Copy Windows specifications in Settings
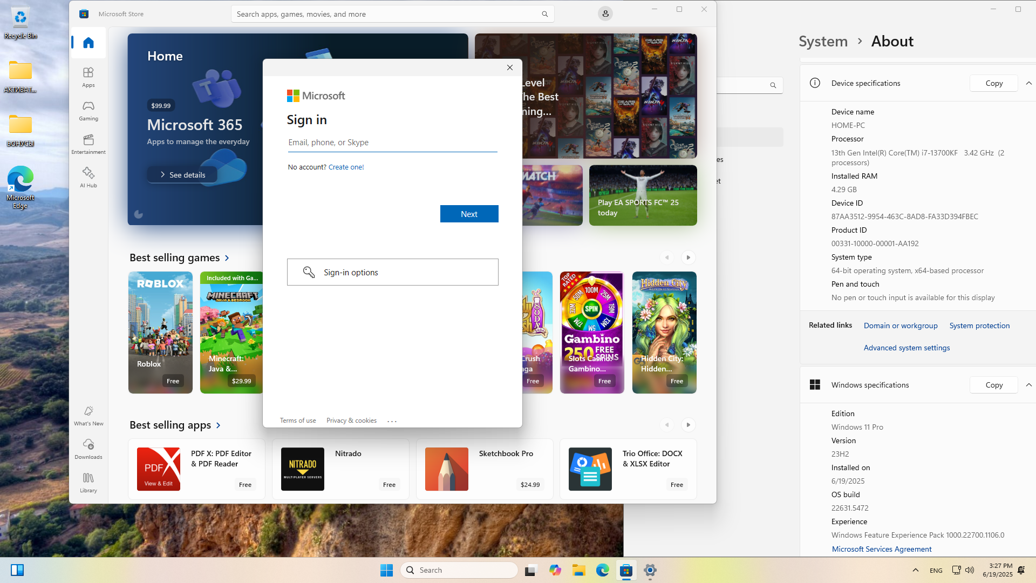Viewport: 1036px width, 583px height. point(994,385)
